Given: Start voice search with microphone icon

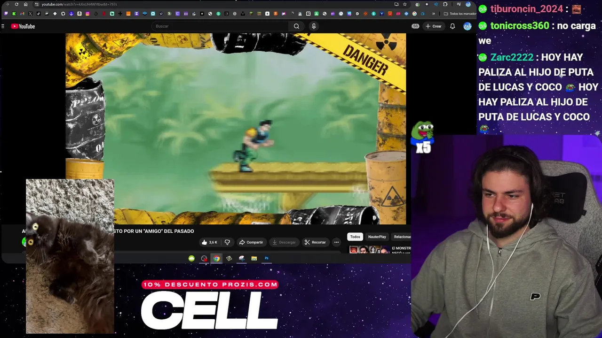Looking at the screenshot, I should (314, 26).
